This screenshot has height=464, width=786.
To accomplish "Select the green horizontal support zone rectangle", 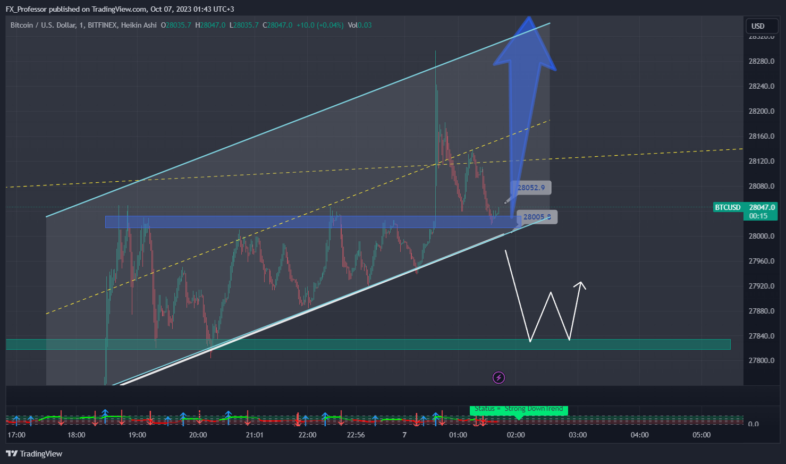I will (368, 344).
